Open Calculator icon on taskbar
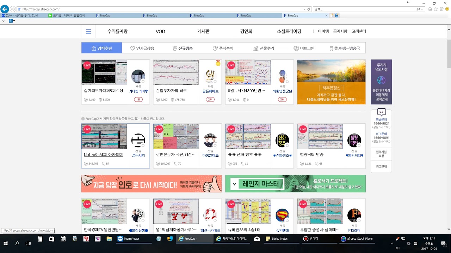 point(40,239)
